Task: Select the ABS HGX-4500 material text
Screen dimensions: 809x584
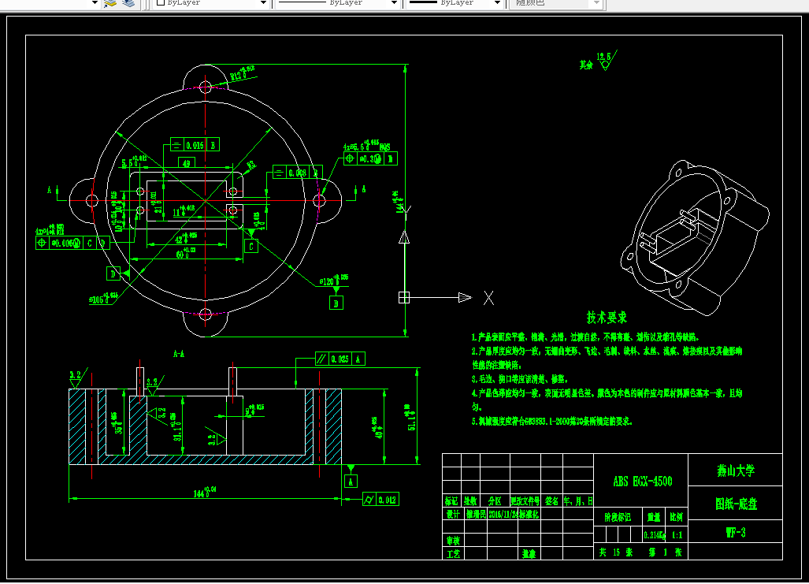Action: pyautogui.click(x=642, y=482)
